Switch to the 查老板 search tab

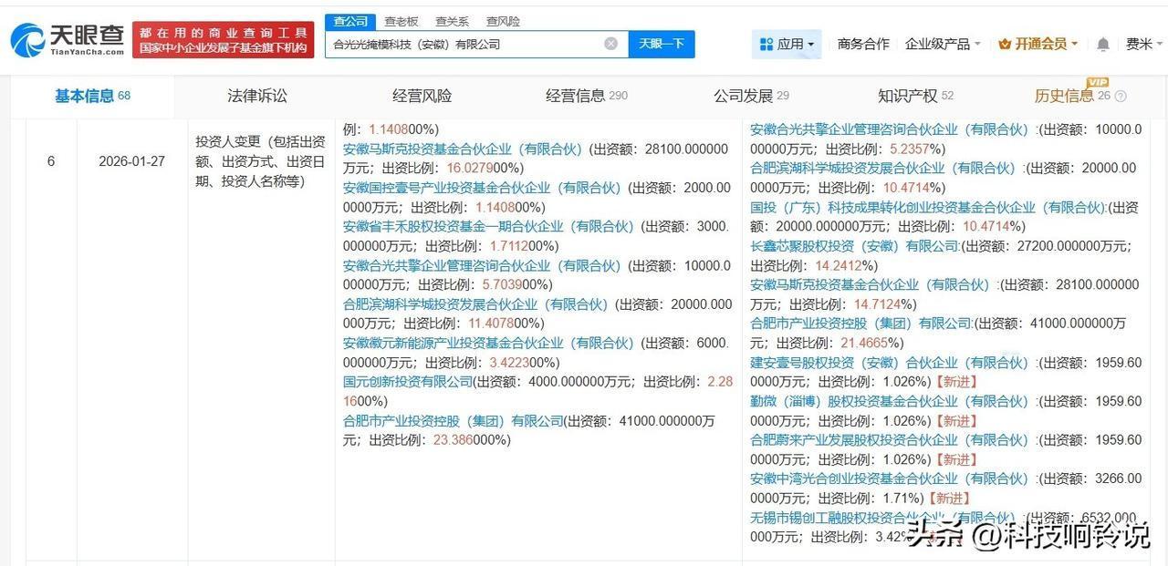[401, 21]
